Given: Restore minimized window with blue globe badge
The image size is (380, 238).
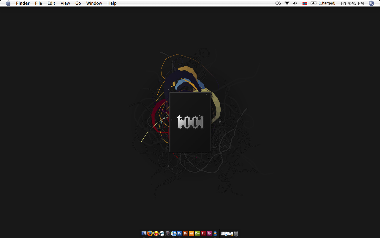Looking at the screenshot, I should [224, 234].
